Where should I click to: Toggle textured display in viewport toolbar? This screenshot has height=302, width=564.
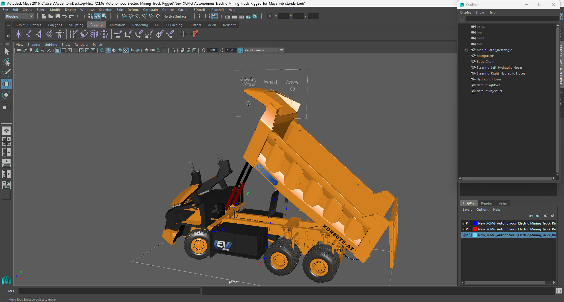point(126,50)
